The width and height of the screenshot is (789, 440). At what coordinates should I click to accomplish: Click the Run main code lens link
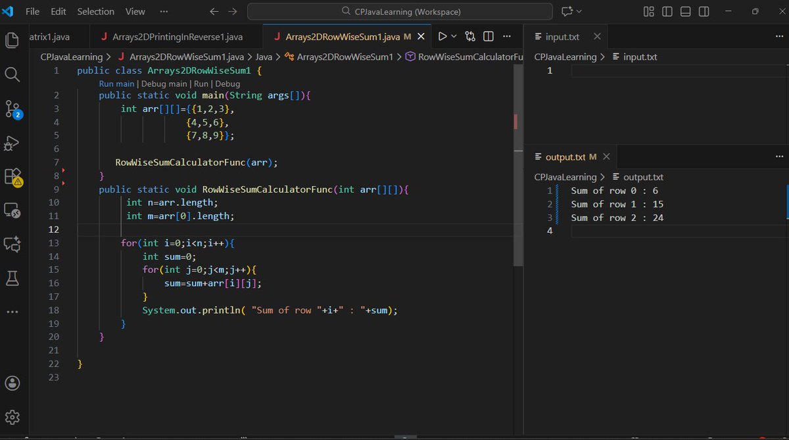point(116,84)
